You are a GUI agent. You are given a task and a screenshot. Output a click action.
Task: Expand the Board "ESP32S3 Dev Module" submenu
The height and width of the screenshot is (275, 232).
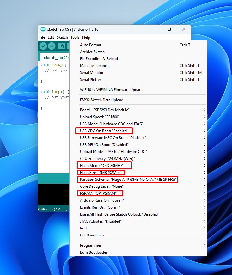coord(105,110)
